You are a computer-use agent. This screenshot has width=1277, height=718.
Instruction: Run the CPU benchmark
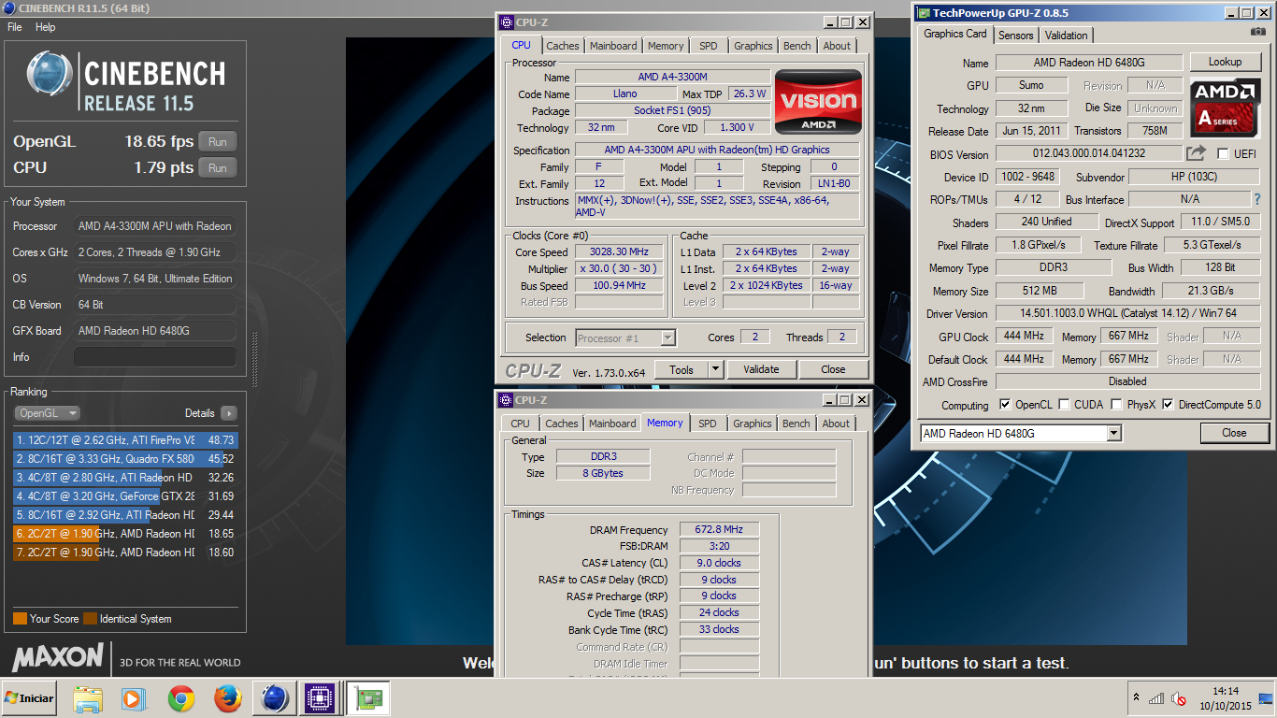tap(218, 168)
